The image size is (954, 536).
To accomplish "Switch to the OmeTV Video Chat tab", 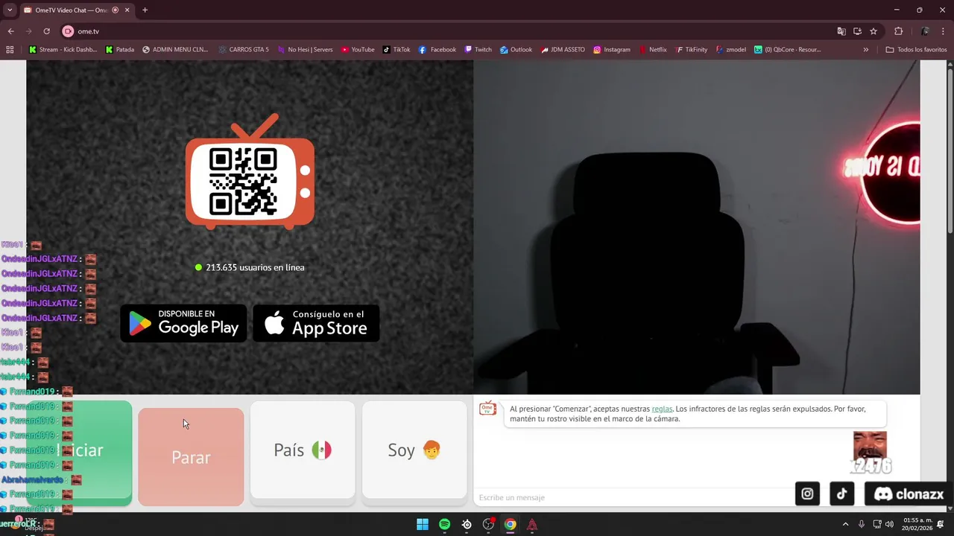I will pos(75,10).
